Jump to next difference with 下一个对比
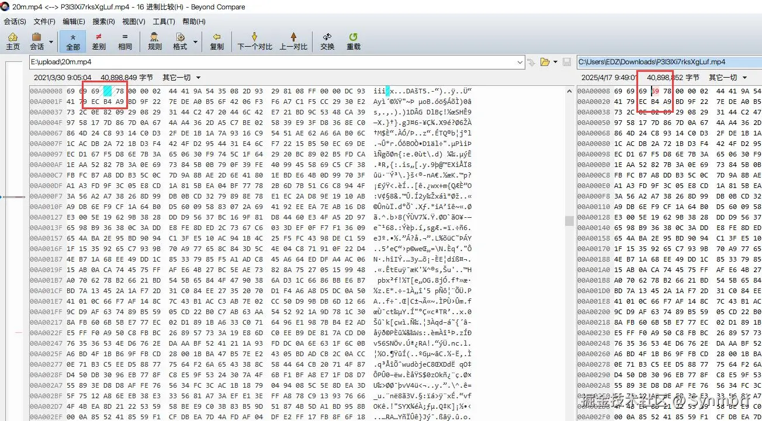 [255, 41]
